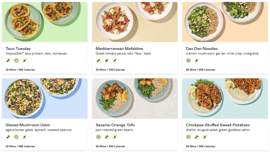Screen dimensions: 270x153
Task: Open the Taco Tuesday recipe title
Action: click(x=18, y=49)
